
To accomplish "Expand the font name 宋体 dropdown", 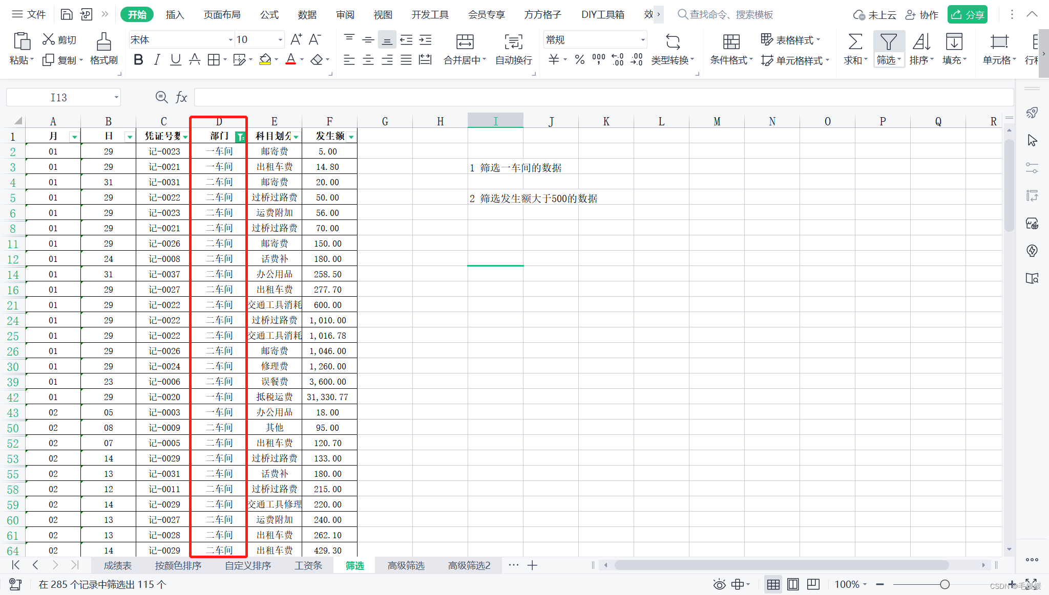I will point(230,40).
